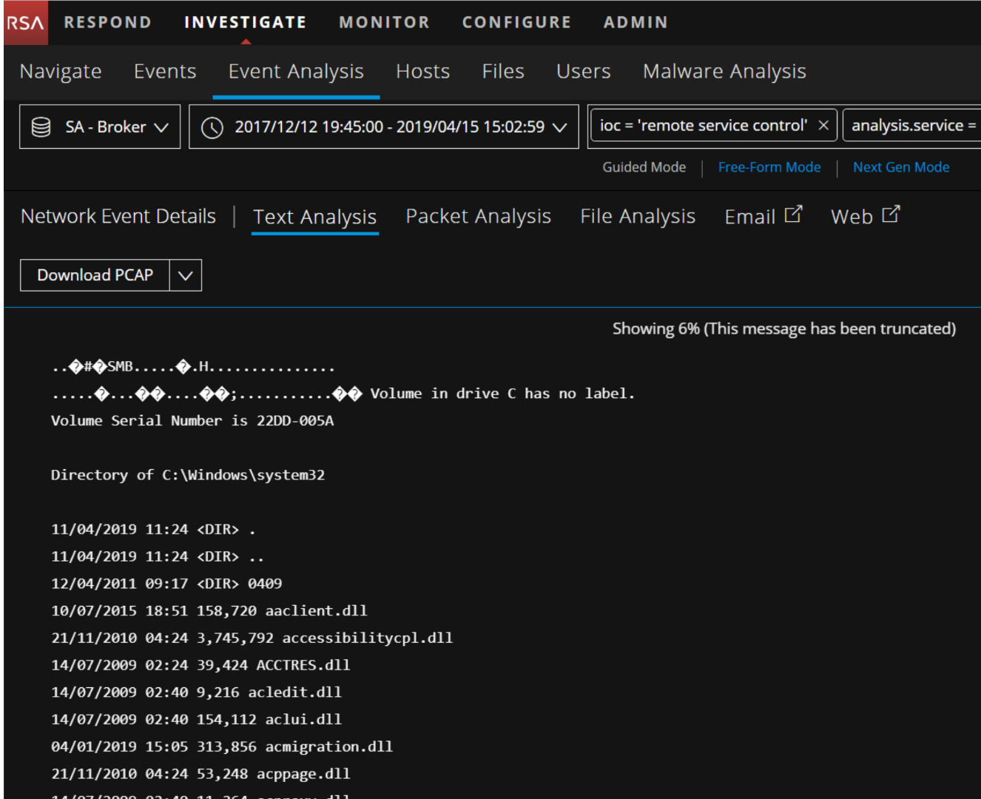The height and width of the screenshot is (799, 981).
Task: Open the RESPOND top menu
Action: 107,22
